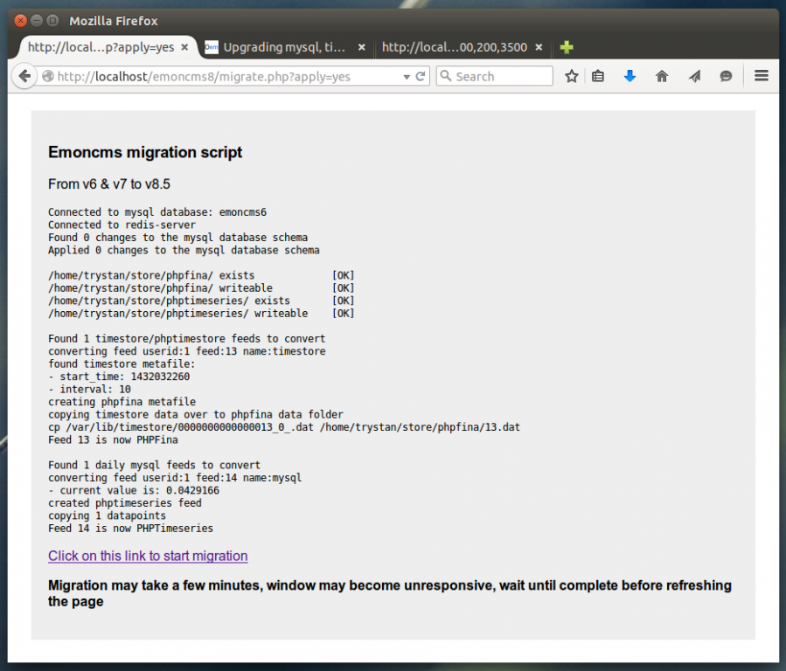Click the 'From v6 & v7 to v8.5' text
Screen dimensions: 786x671
pyautogui.click(x=109, y=184)
